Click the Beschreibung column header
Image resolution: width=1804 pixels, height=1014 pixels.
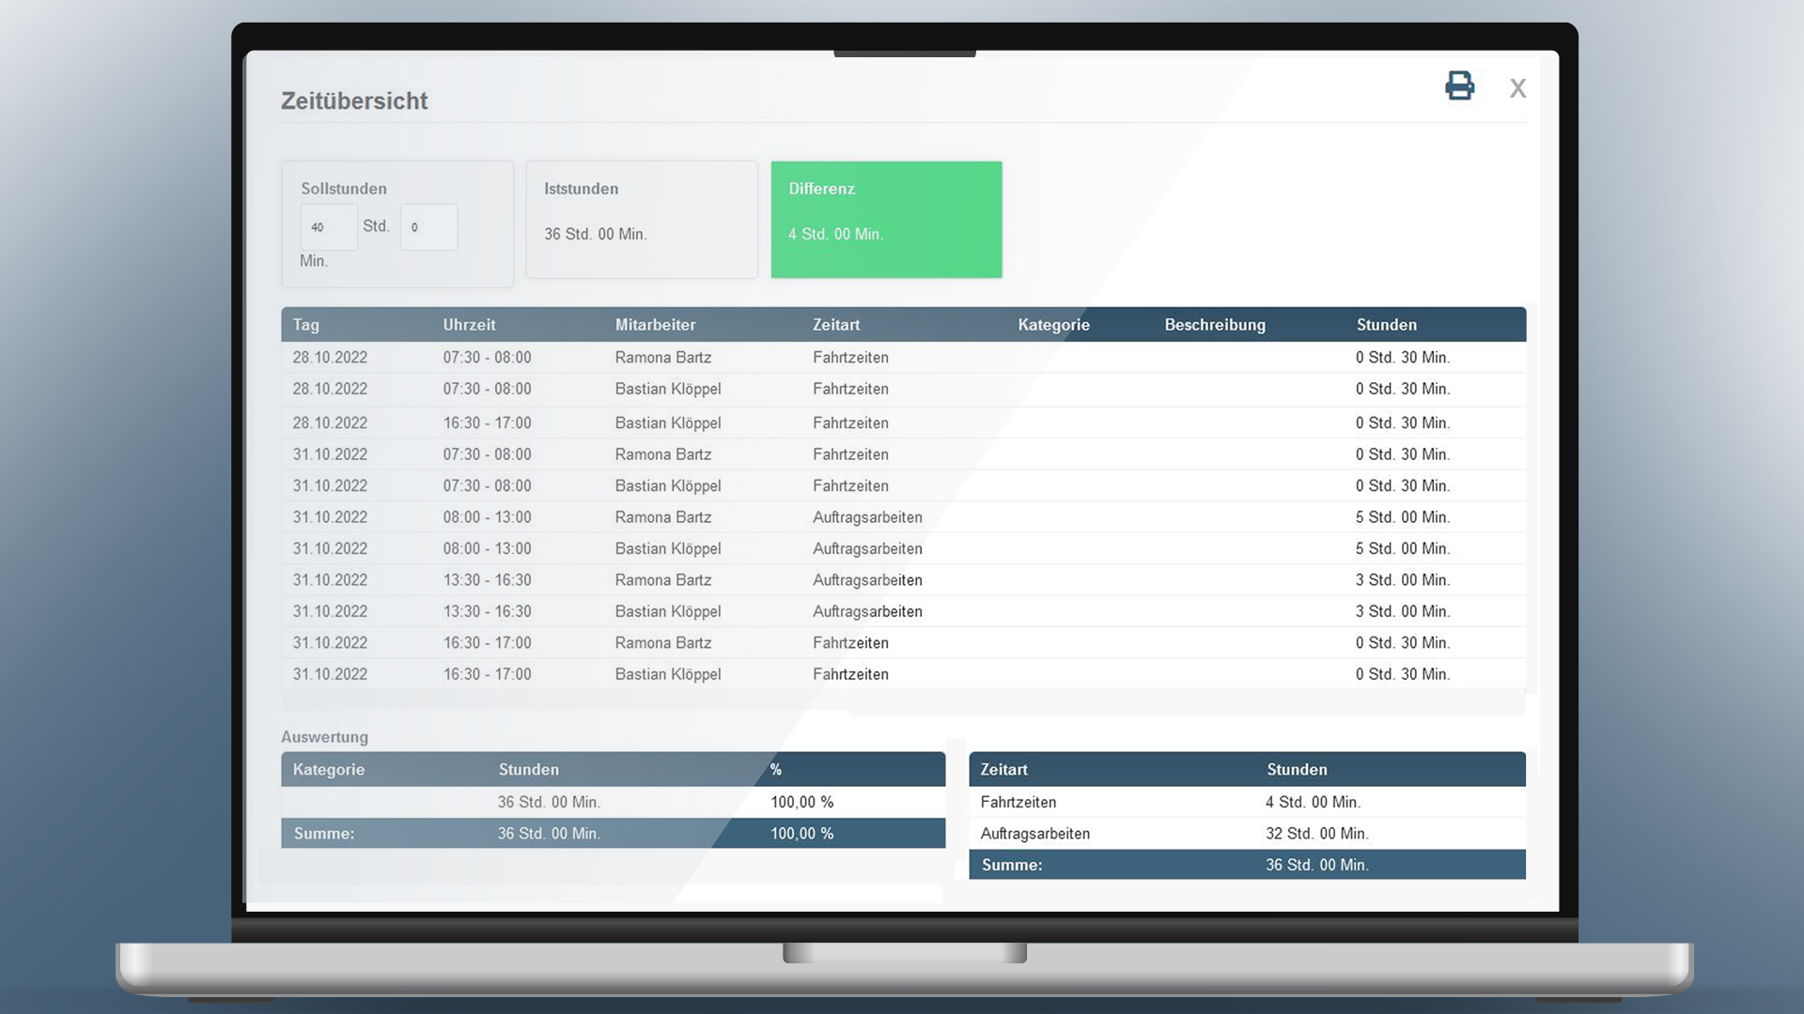pos(1214,325)
